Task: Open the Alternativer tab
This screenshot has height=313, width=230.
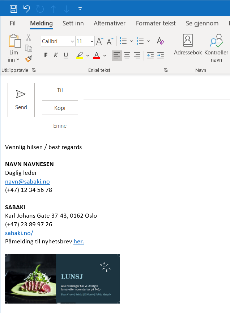Action: click(x=110, y=23)
